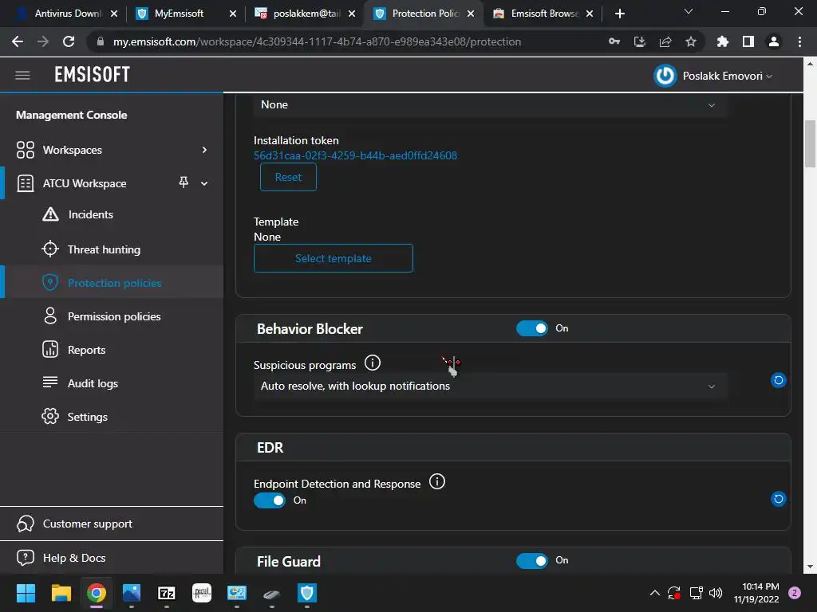The width and height of the screenshot is (817, 612).
Task: Open the Reports section
Action: [x=86, y=350]
